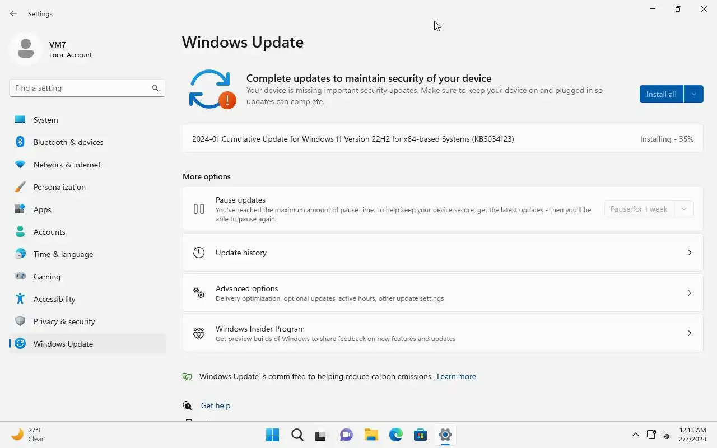Image resolution: width=717 pixels, height=448 pixels.
Task: Click the Bluetooth icon in sidebar
Action: pyautogui.click(x=20, y=142)
